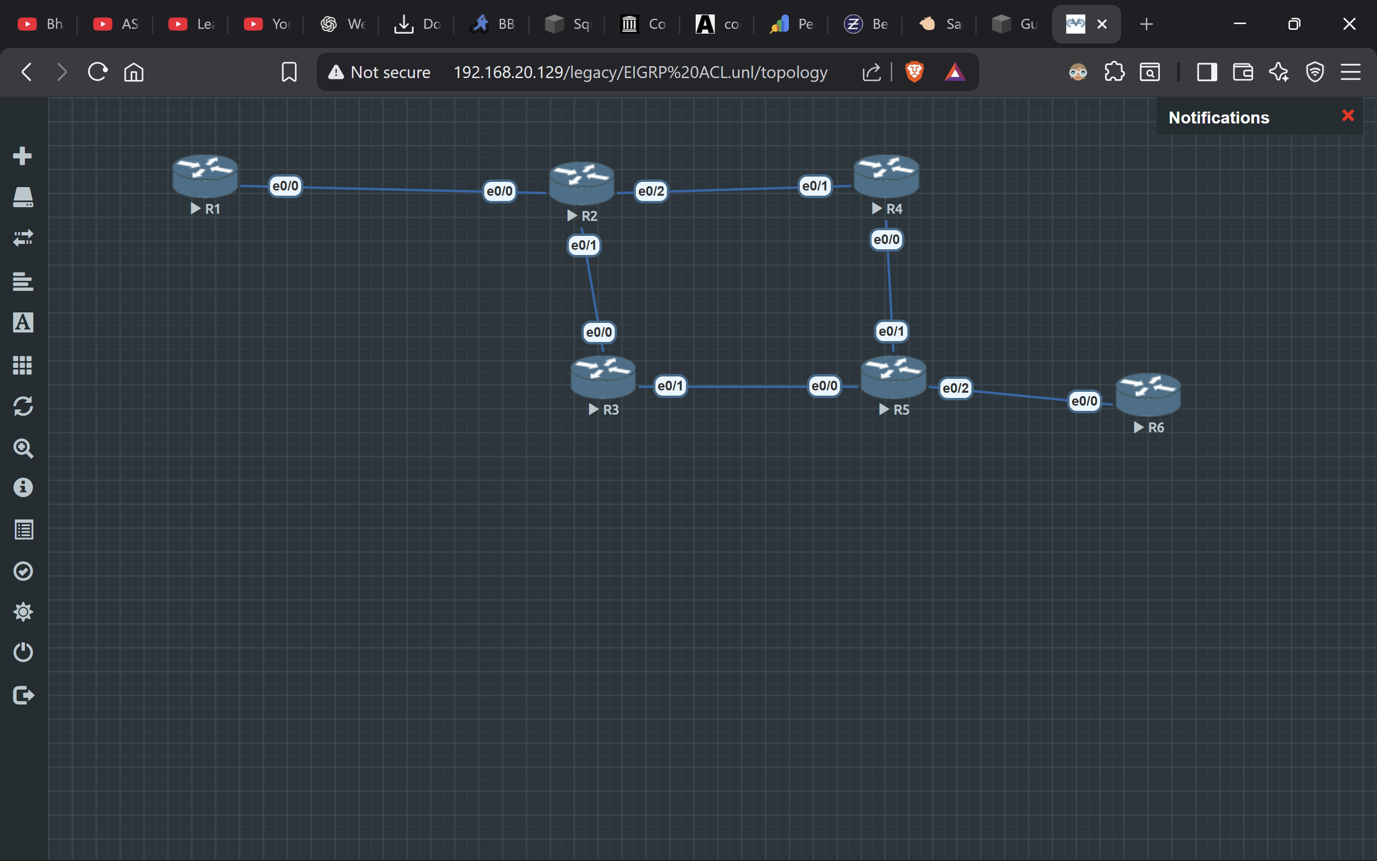Image resolution: width=1377 pixels, height=861 pixels.
Task: Open Startup-configs lines icon in sidebar
Action: pos(23,281)
